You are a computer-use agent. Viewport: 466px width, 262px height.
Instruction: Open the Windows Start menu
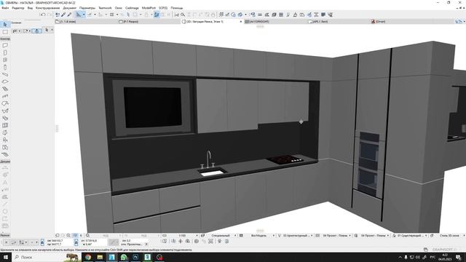(5, 257)
